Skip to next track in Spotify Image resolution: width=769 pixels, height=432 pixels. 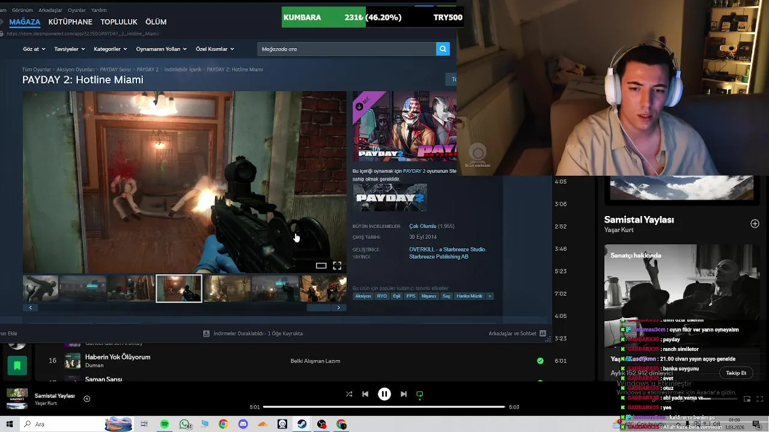[404, 394]
